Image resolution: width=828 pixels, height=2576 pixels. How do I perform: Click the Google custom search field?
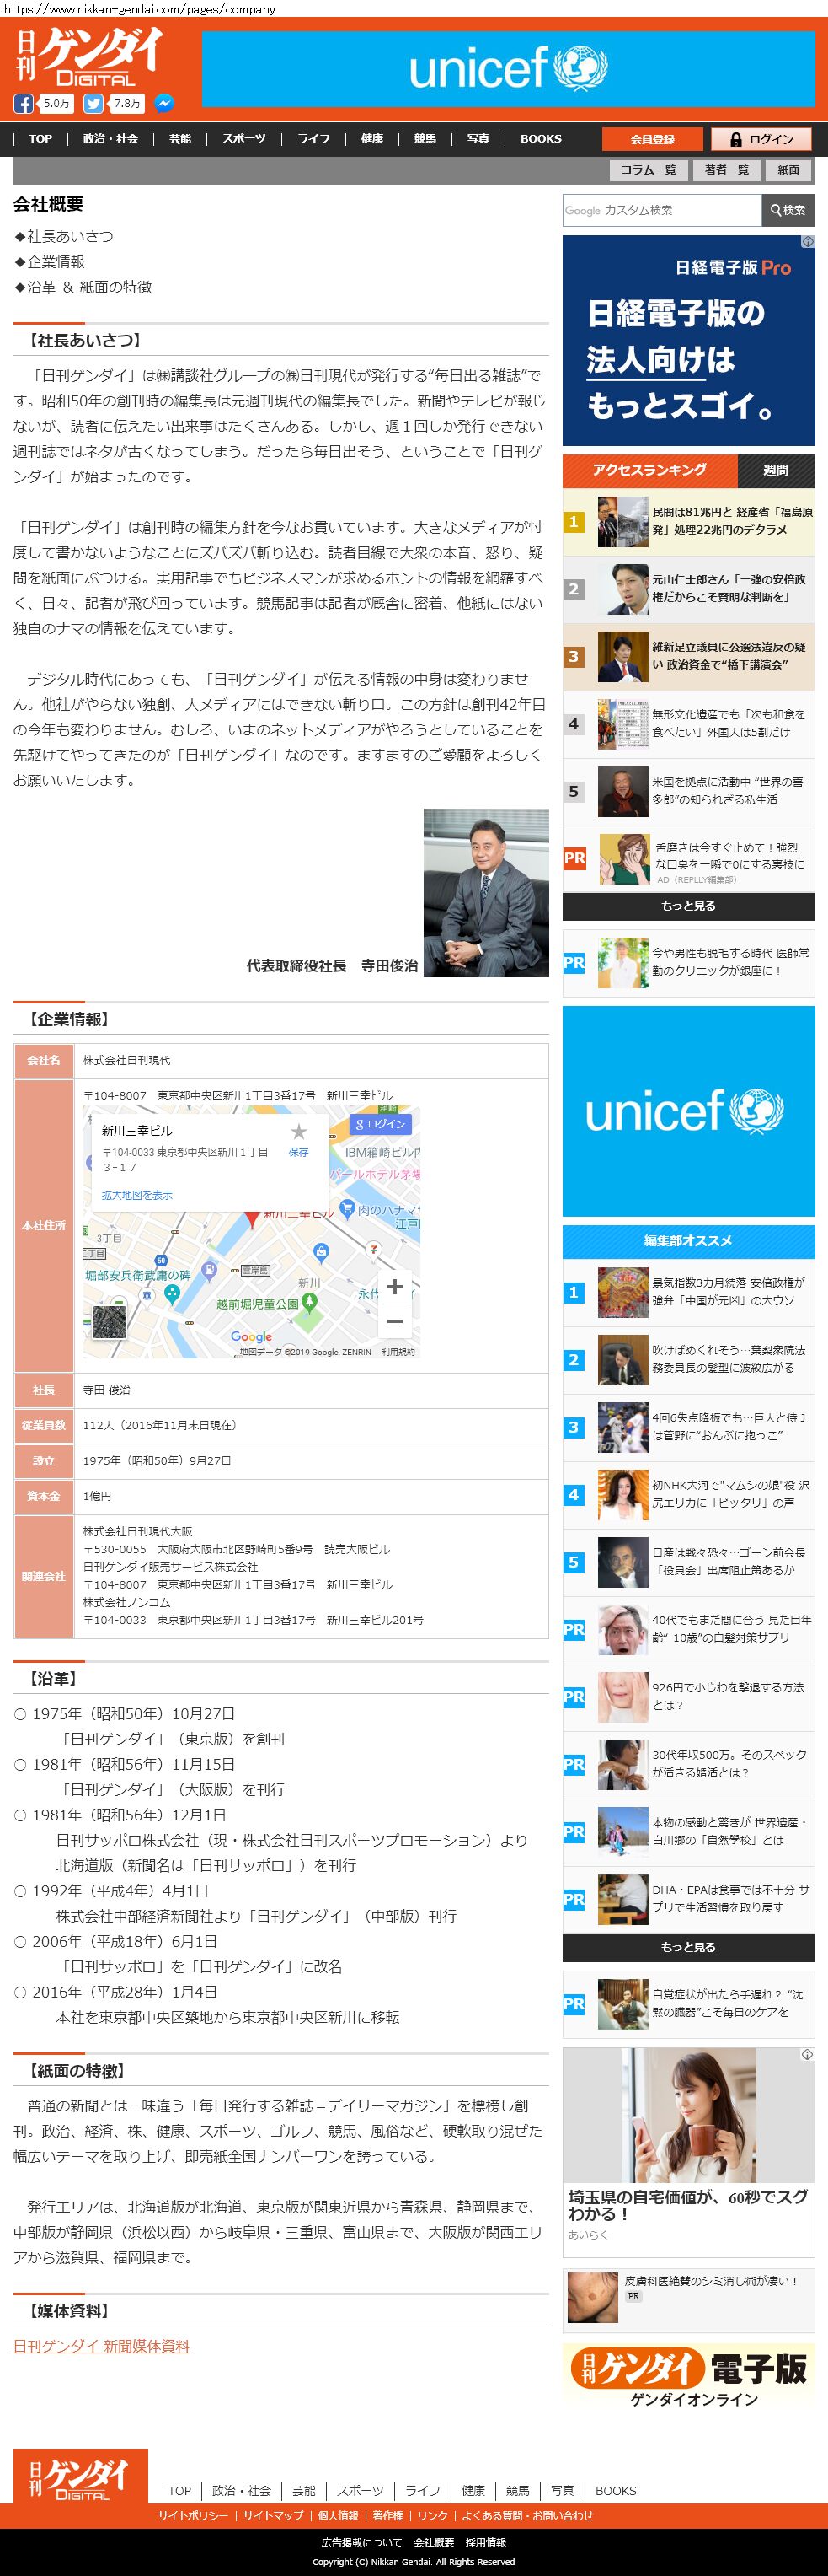[661, 210]
